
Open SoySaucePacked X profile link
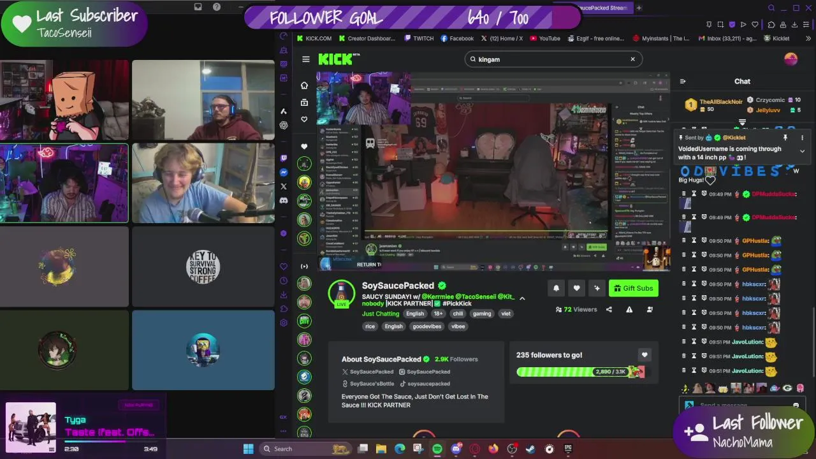[368, 372]
